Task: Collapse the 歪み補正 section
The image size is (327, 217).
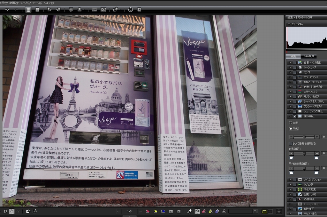Action: click(290, 116)
